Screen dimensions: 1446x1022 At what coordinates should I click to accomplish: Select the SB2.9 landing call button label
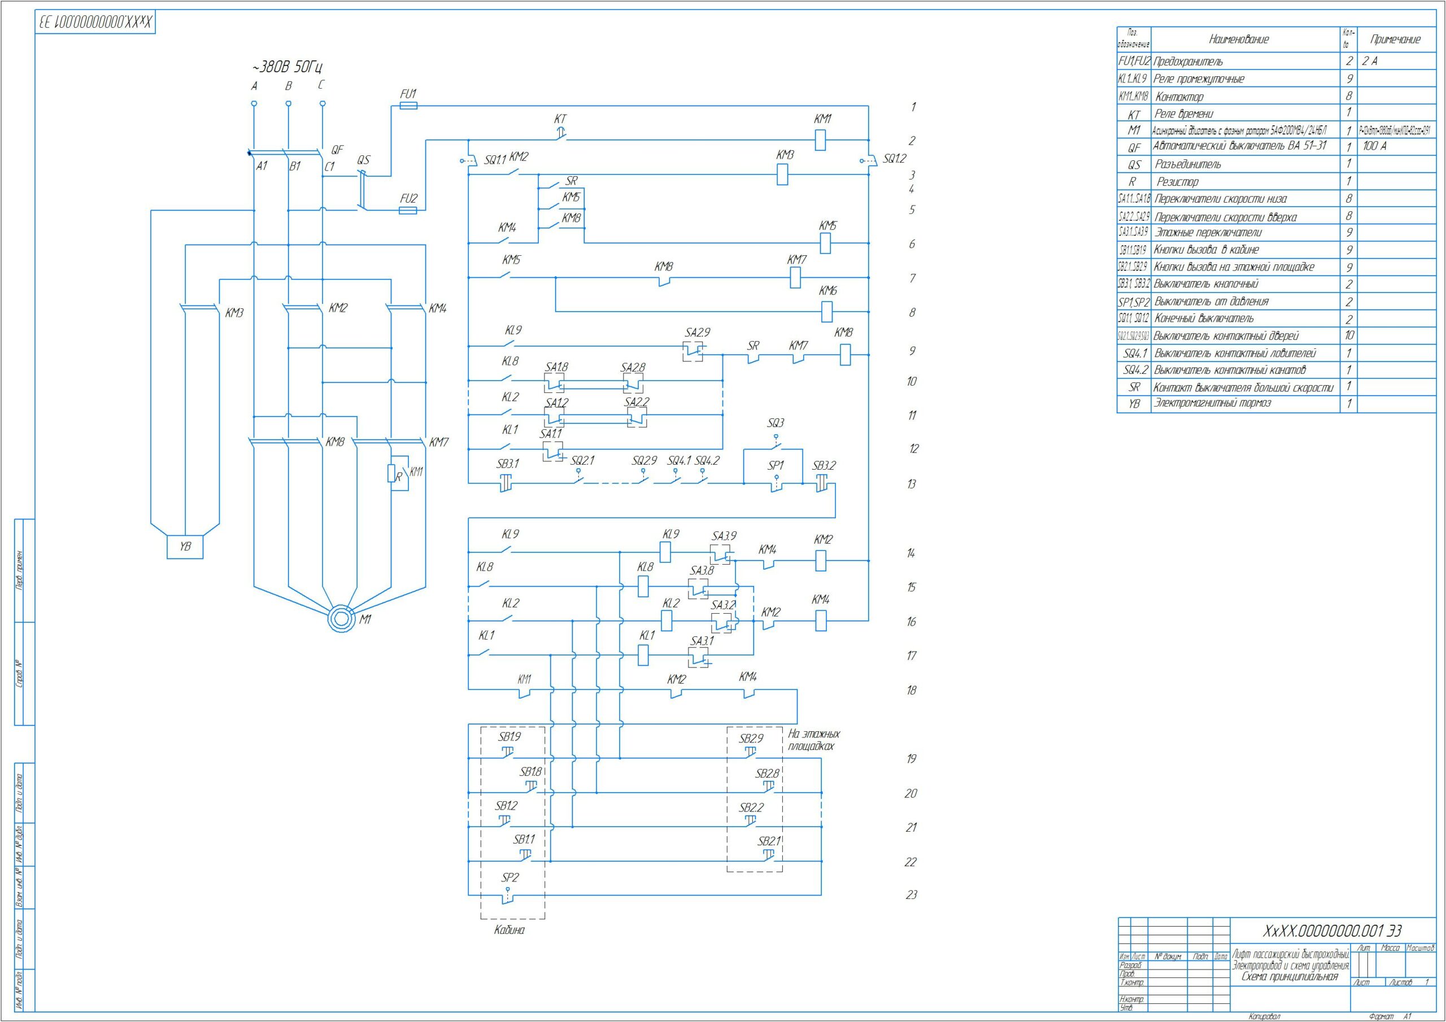pyautogui.click(x=751, y=739)
